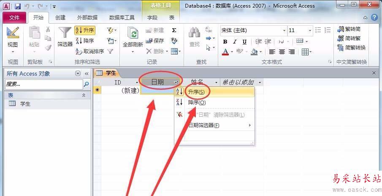Switch to the 表 ribbon tab
382x196 pixels.
point(172,18)
